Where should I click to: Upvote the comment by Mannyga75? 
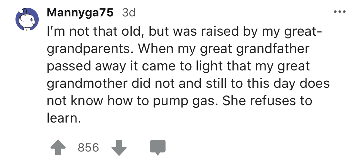58,148
